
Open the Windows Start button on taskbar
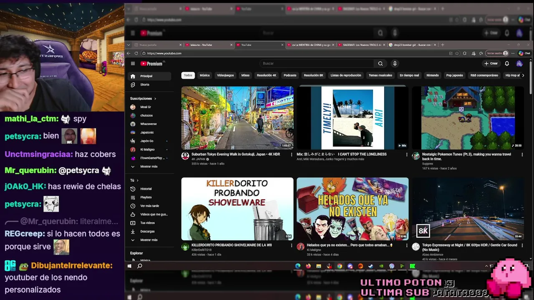point(129,266)
